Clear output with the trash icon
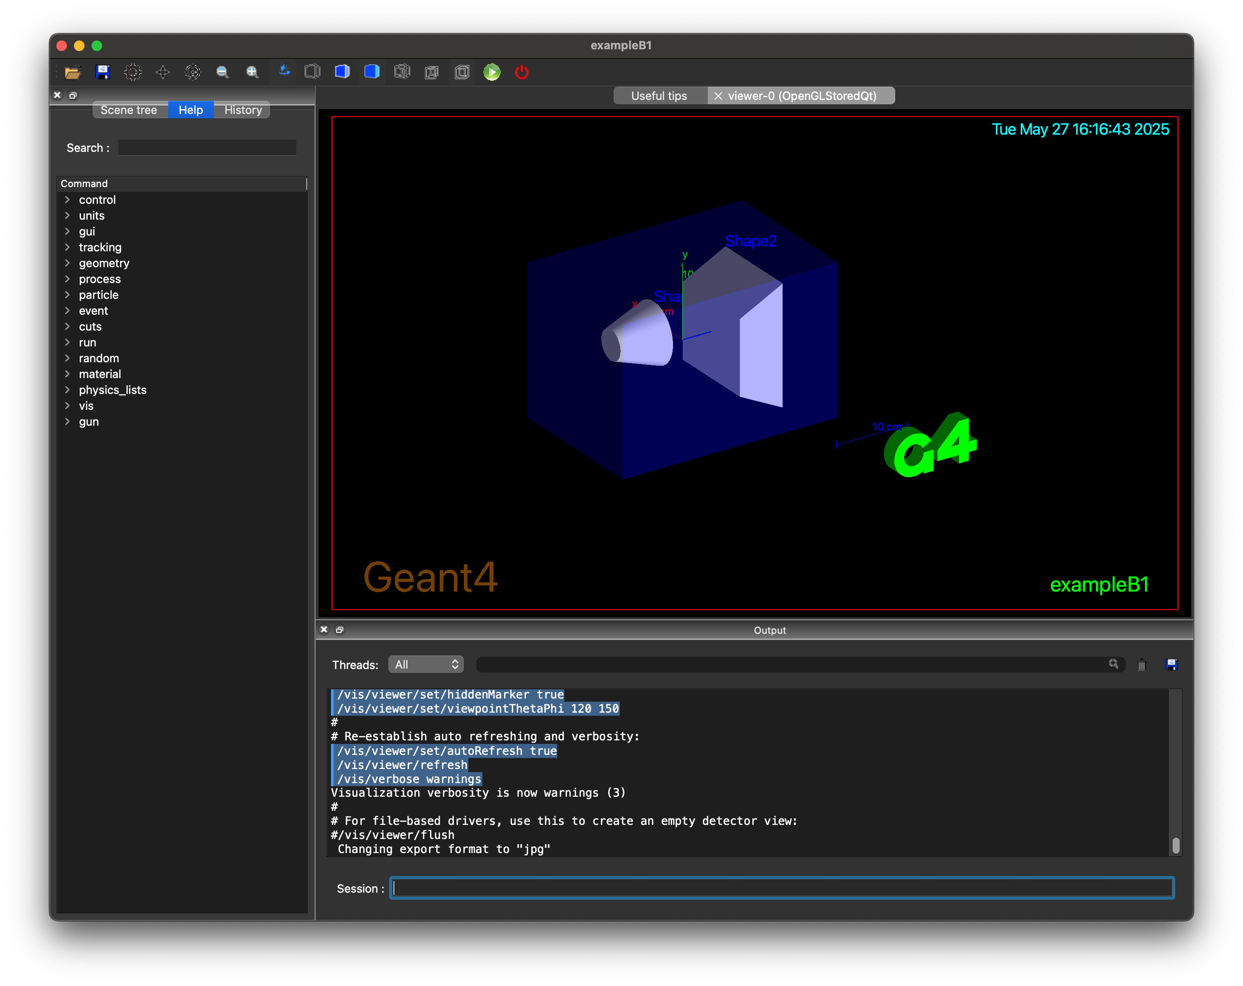 pos(1141,665)
